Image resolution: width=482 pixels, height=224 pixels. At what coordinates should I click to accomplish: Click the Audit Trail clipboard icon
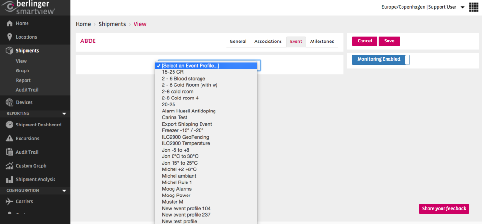click(x=10, y=152)
